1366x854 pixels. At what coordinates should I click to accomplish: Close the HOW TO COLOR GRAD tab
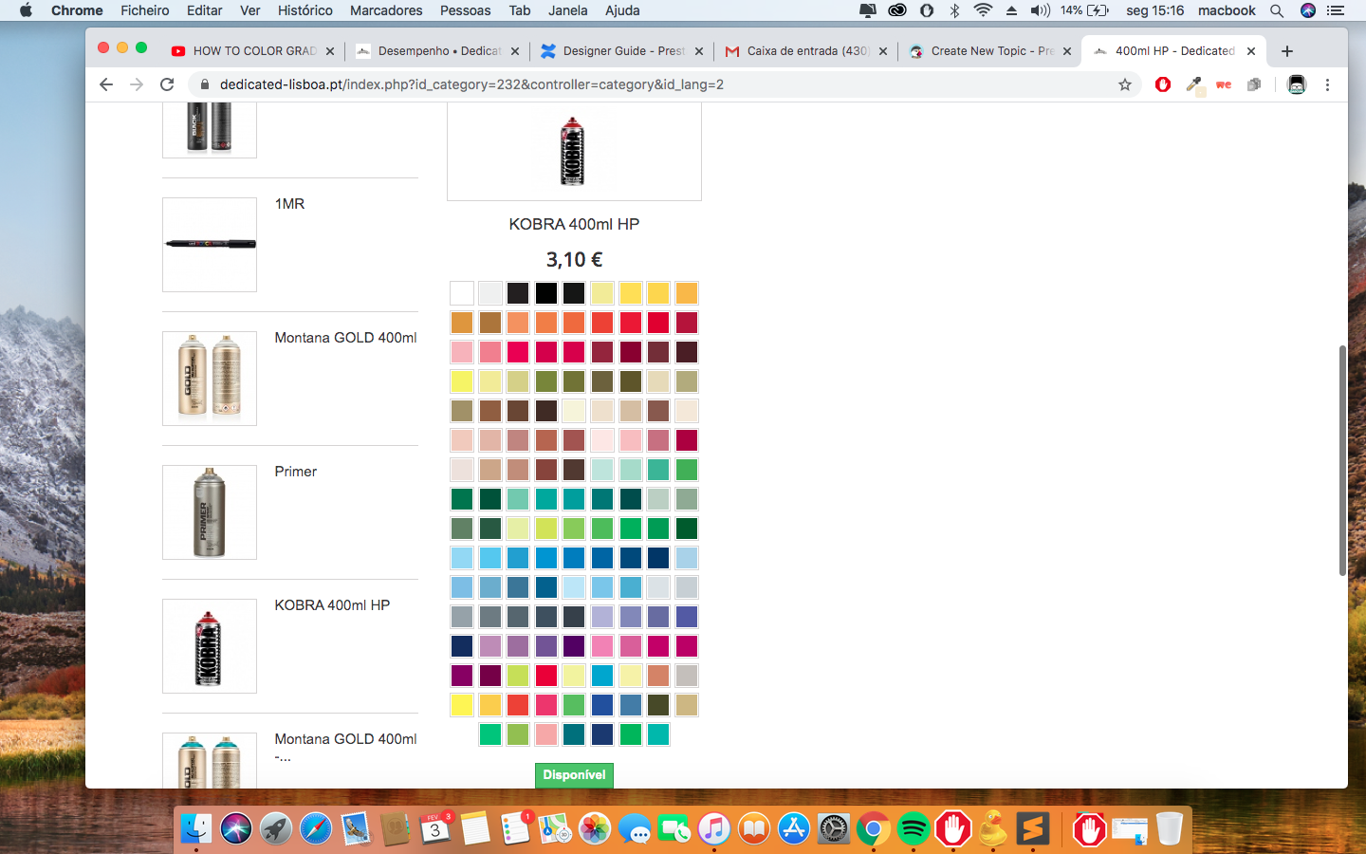(x=330, y=51)
